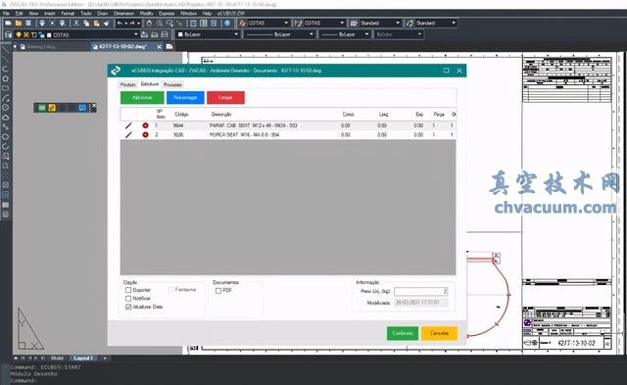
Task: Click the Copy icon in toolbar
Action: [x=86, y=24]
